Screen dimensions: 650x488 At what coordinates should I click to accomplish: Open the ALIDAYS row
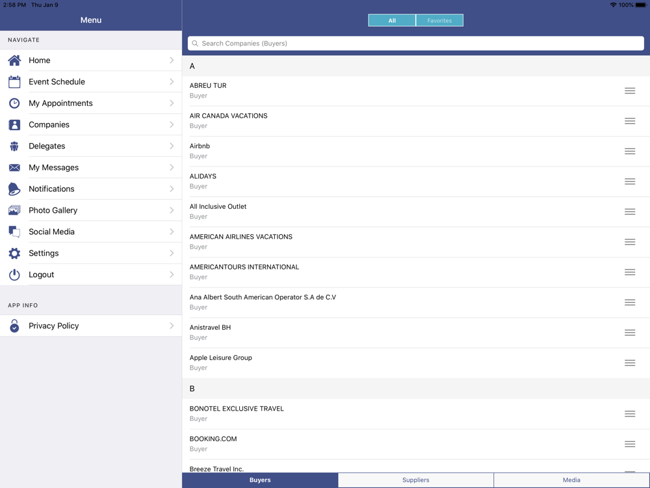point(416,182)
